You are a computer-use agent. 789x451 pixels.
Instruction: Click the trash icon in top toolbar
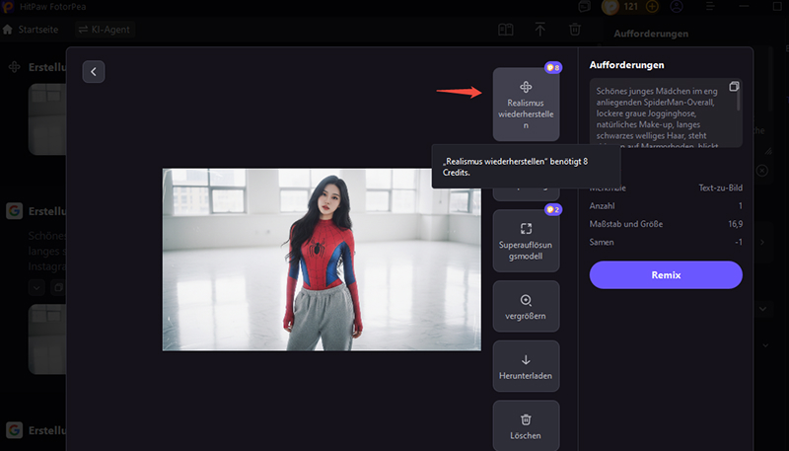pos(575,30)
